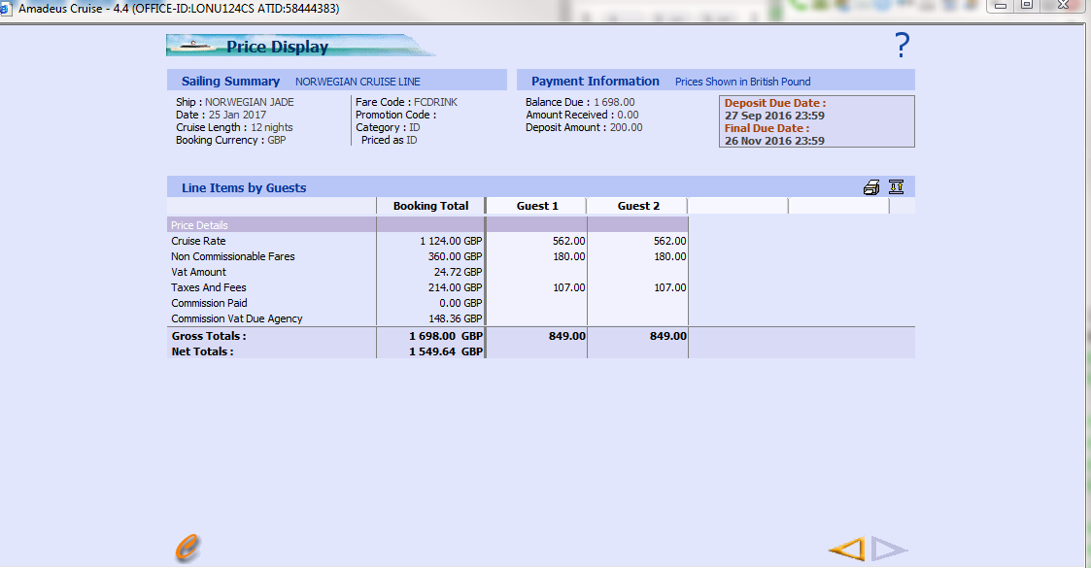Click the Fare Code FCDRINK value

(x=435, y=102)
